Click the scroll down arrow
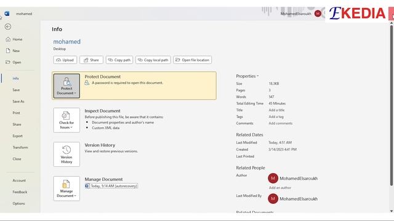This screenshot has height=221, width=394. tap(392, 211)
